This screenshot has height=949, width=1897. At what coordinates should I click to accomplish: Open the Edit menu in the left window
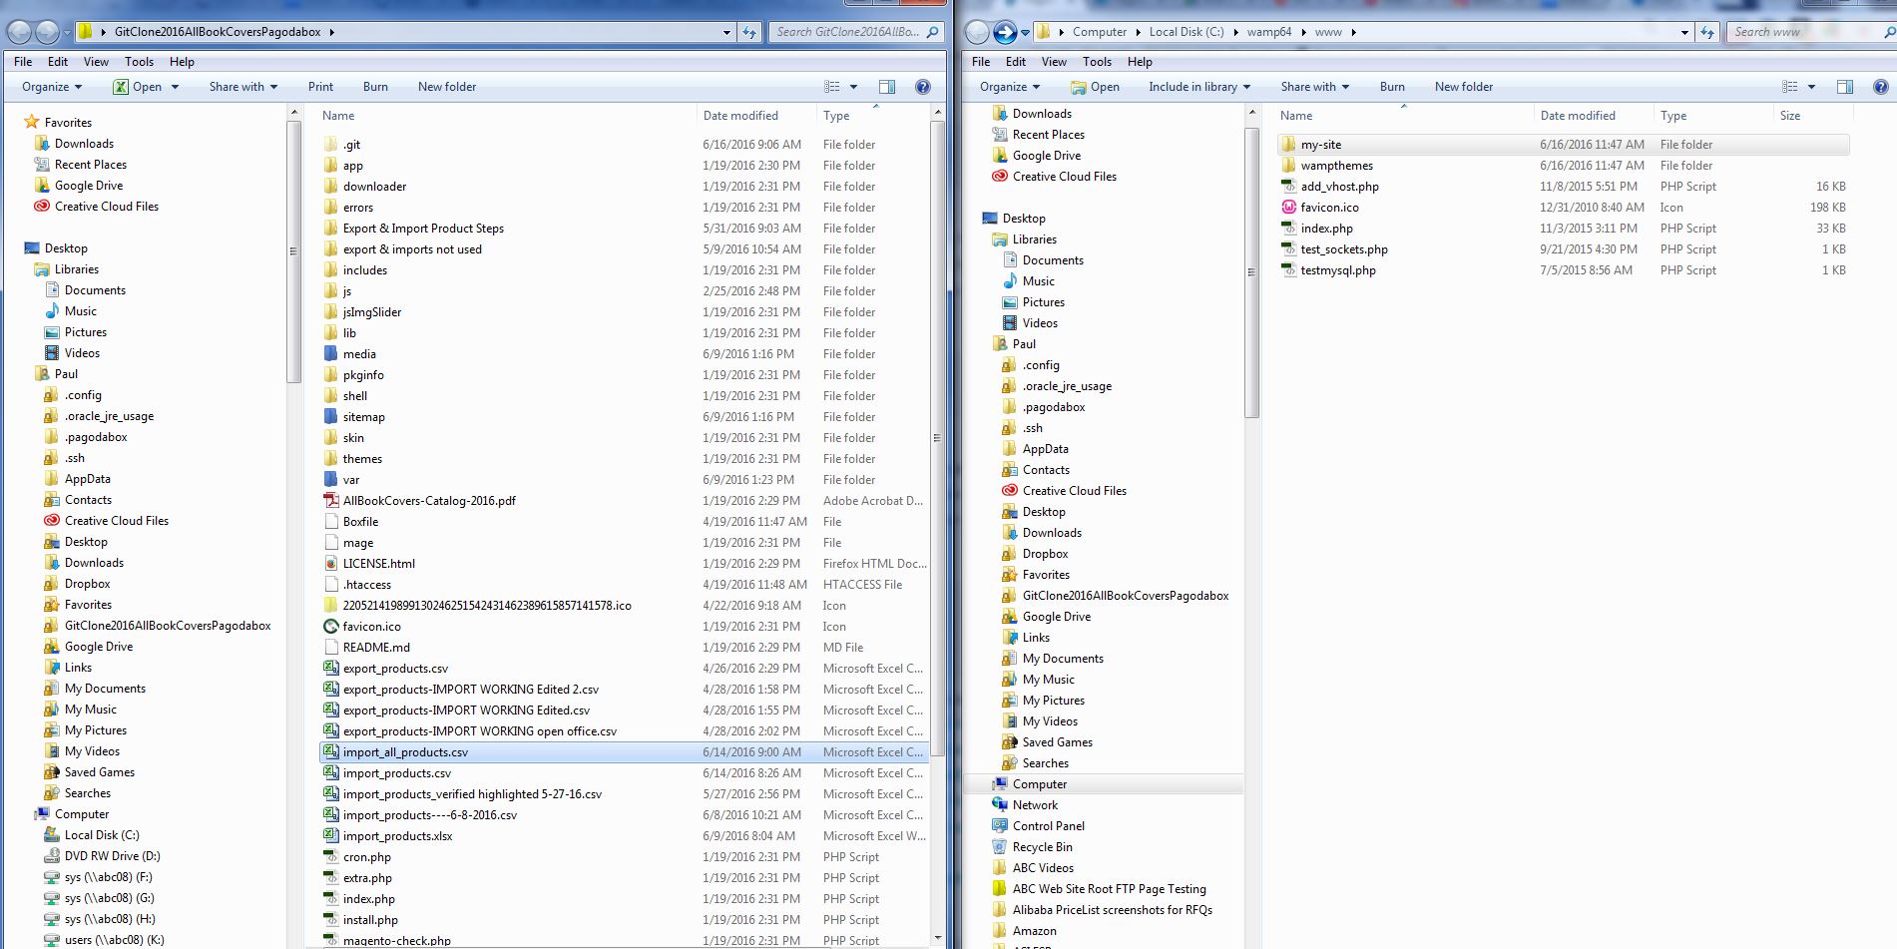point(58,62)
